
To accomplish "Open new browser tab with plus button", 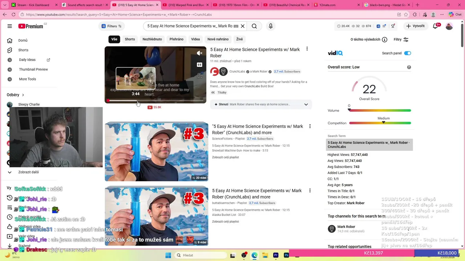I will (417, 5).
